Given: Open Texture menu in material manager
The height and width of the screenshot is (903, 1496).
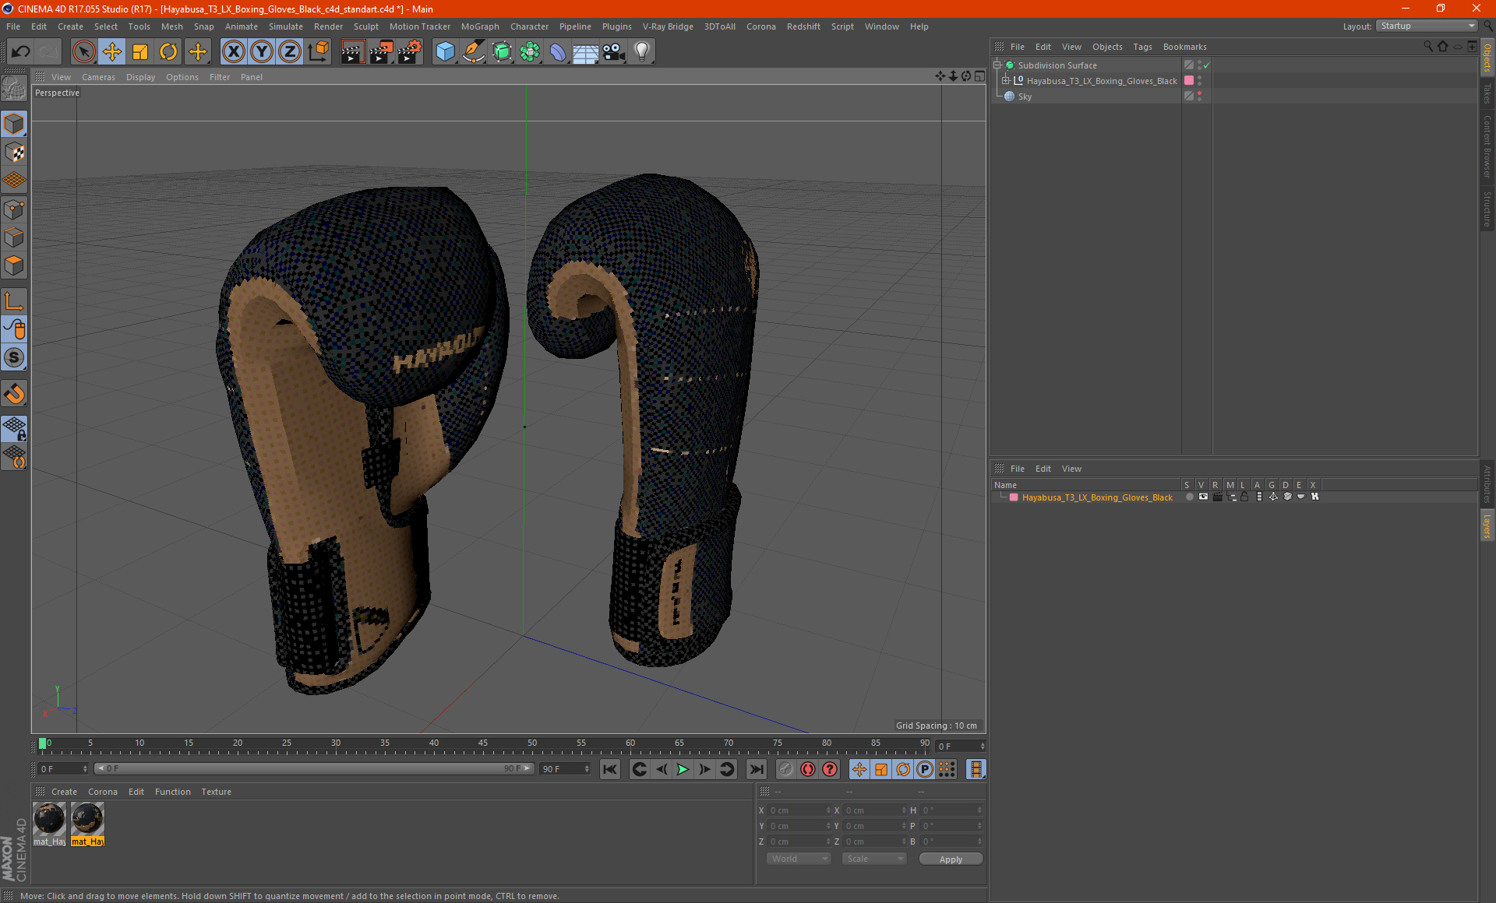Looking at the screenshot, I should [216, 792].
